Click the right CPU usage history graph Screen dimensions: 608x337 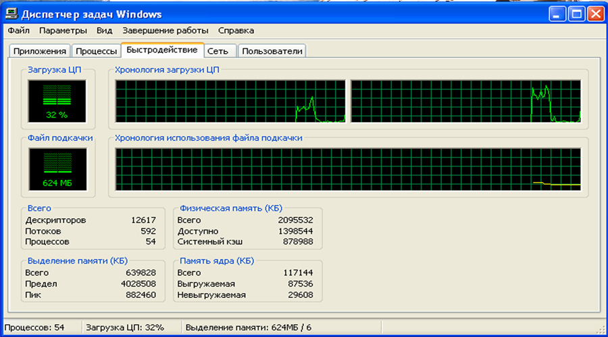(x=465, y=101)
